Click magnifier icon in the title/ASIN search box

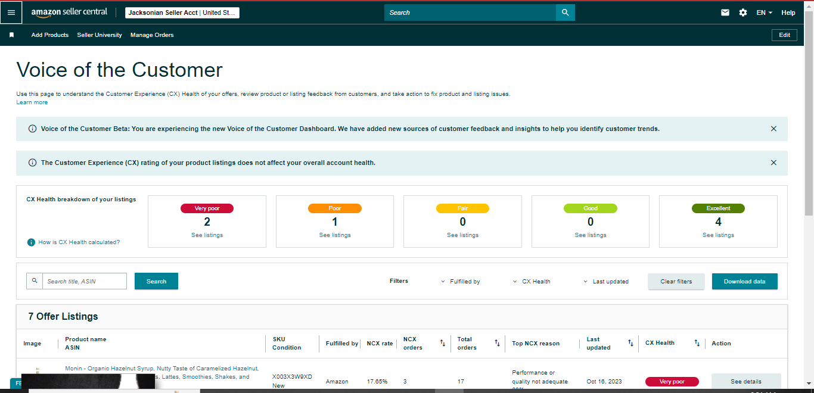tap(35, 281)
